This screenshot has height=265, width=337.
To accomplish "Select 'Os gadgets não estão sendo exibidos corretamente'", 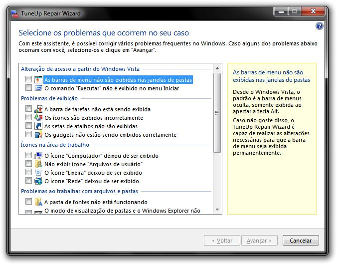I will 110,135.
